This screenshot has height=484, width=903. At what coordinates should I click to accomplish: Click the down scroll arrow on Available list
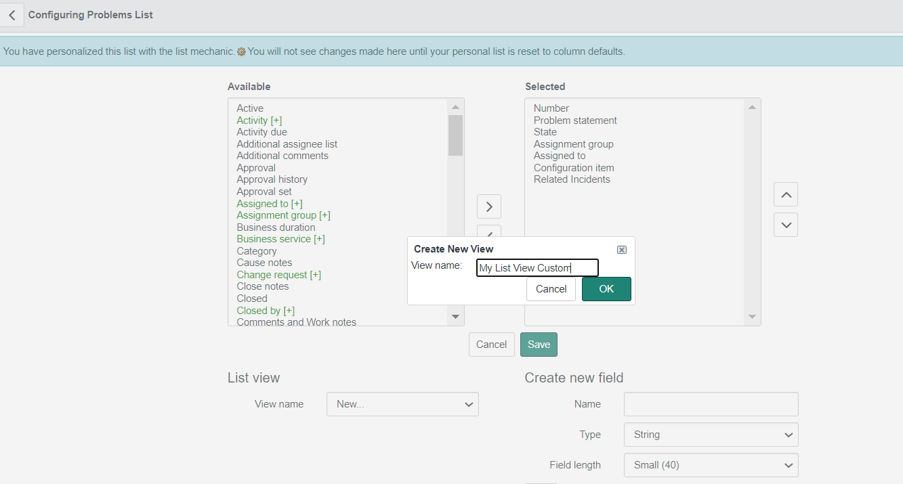455,315
